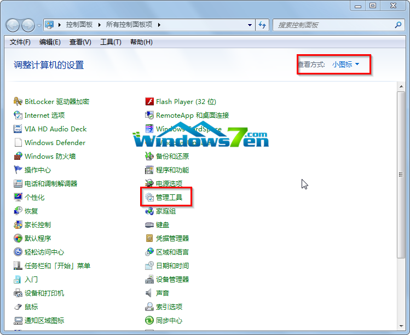Click the 凭据管理器 safe icon
This screenshot has width=410, height=335.
149,238
